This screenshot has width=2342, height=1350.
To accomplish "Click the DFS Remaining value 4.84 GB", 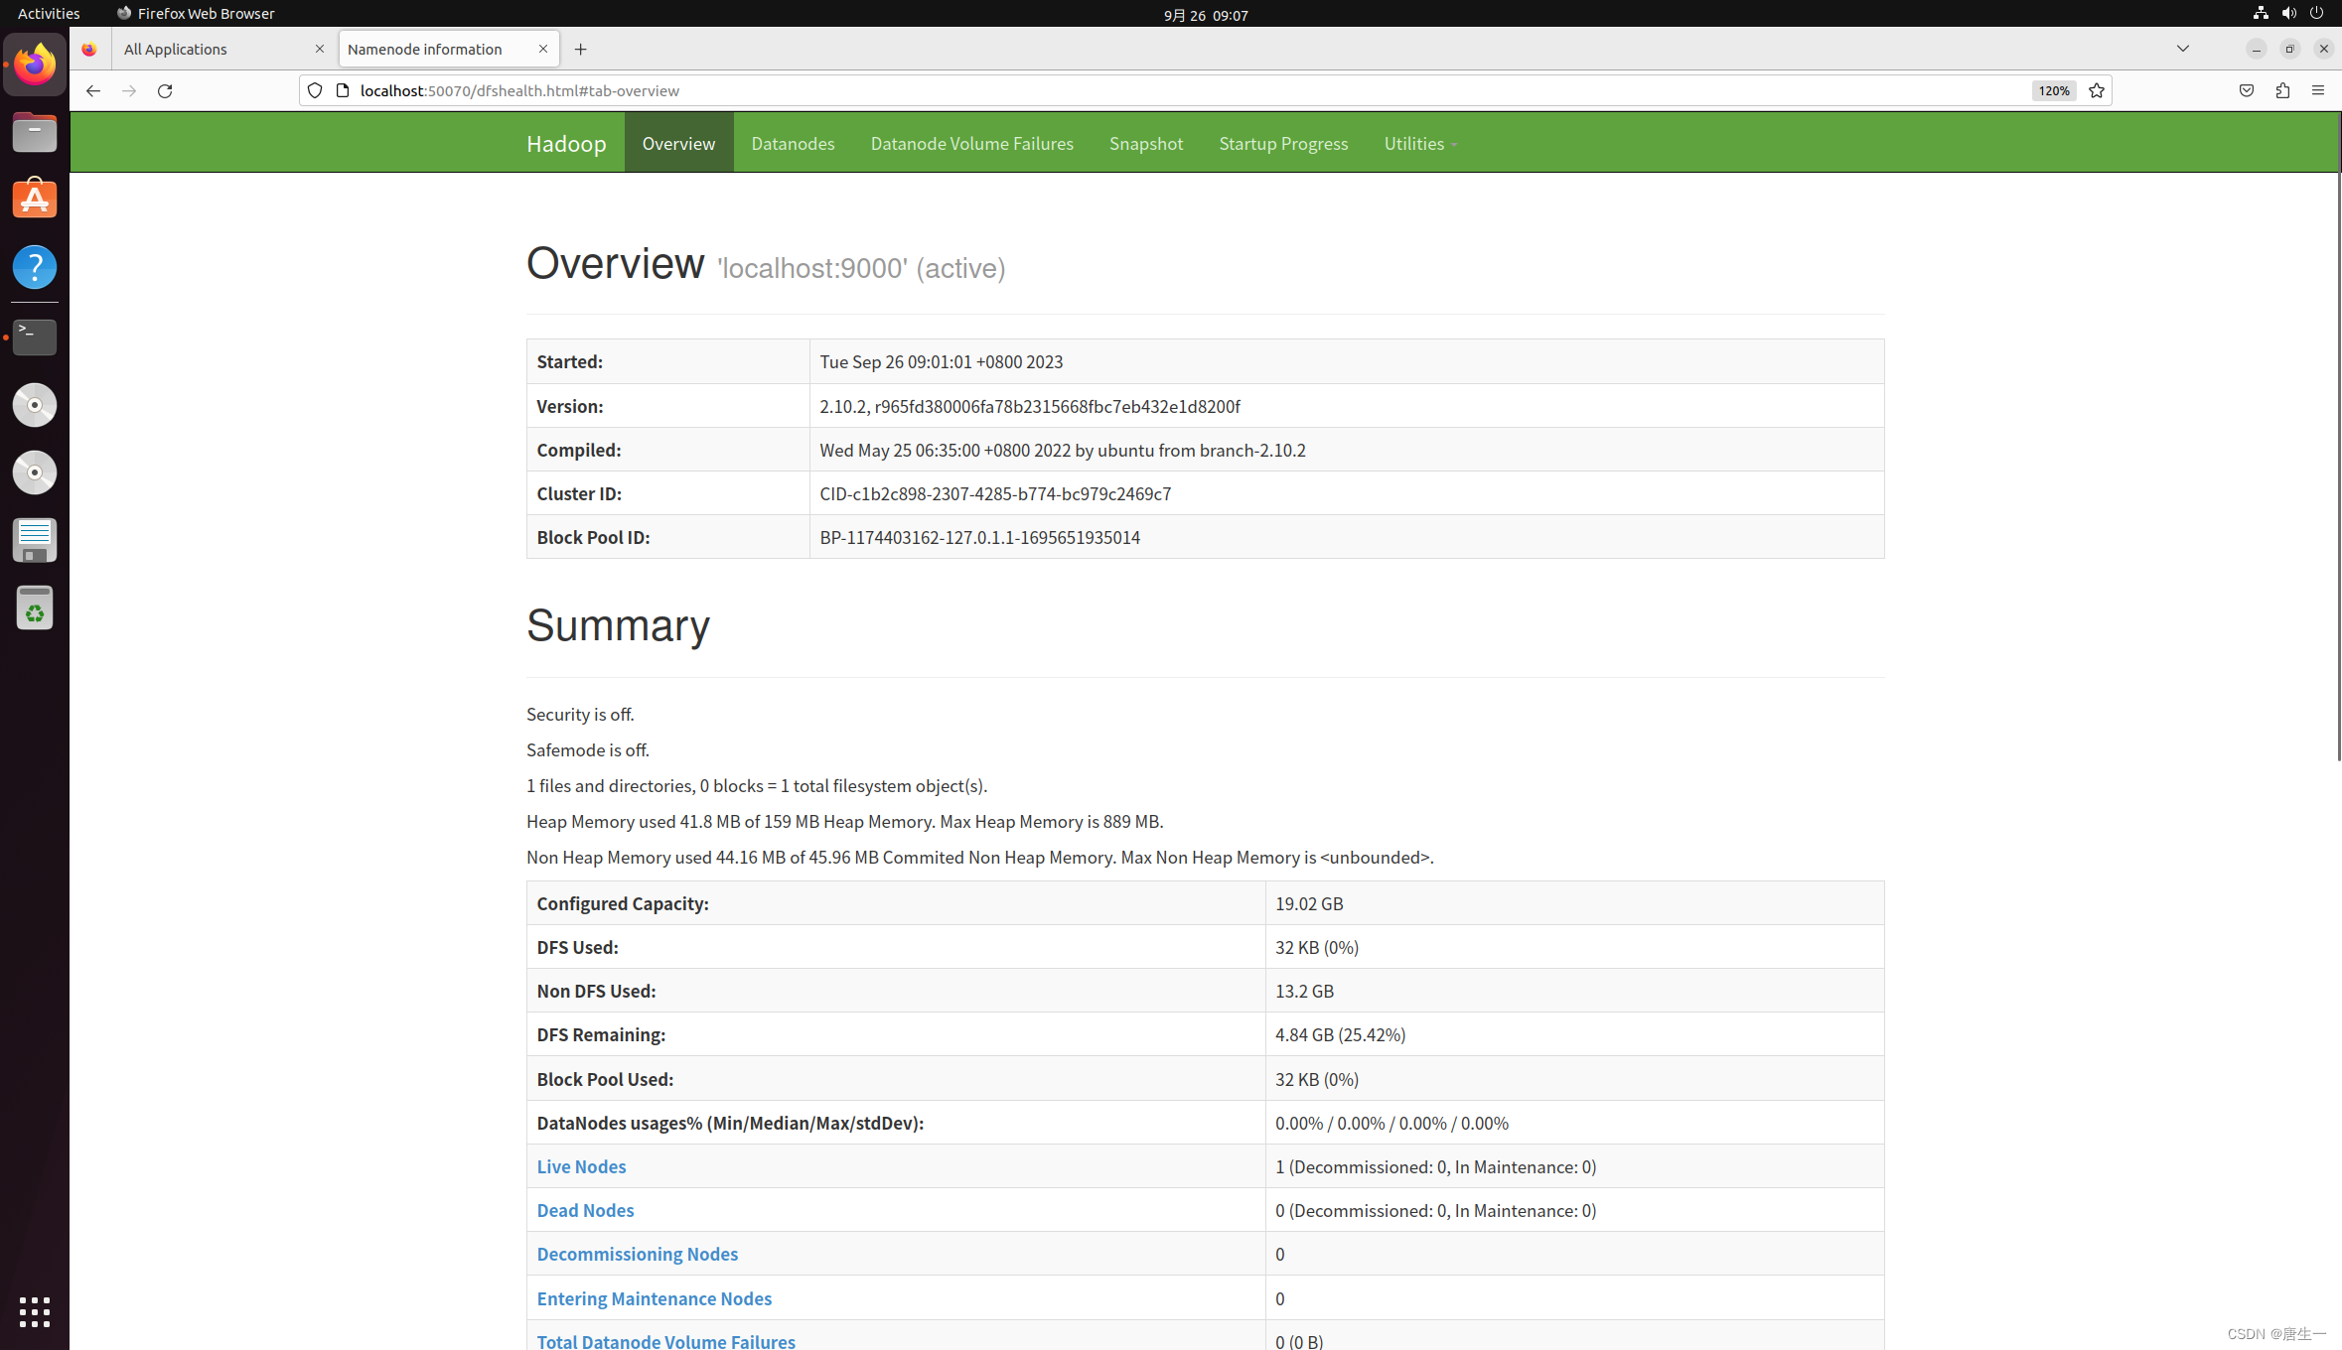I will point(1340,1034).
